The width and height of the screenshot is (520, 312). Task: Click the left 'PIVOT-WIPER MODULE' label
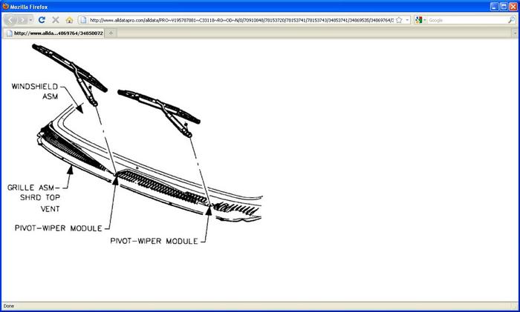pos(59,228)
